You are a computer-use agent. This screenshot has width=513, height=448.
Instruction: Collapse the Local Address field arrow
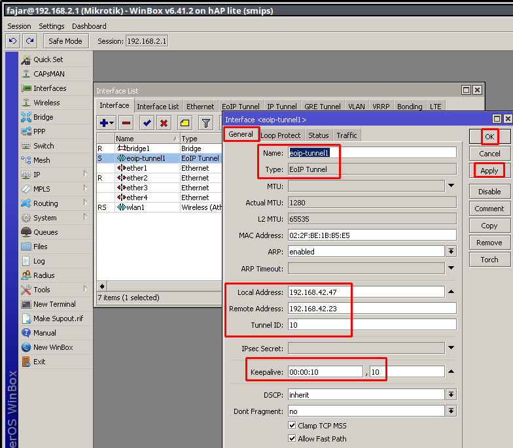(451, 292)
